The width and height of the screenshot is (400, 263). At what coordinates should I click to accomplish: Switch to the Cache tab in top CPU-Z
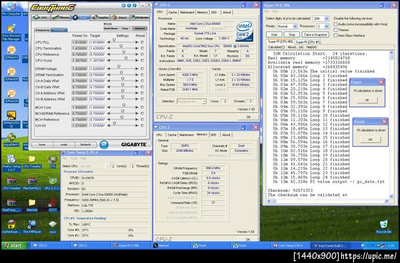pyautogui.click(x=173, y=12)
